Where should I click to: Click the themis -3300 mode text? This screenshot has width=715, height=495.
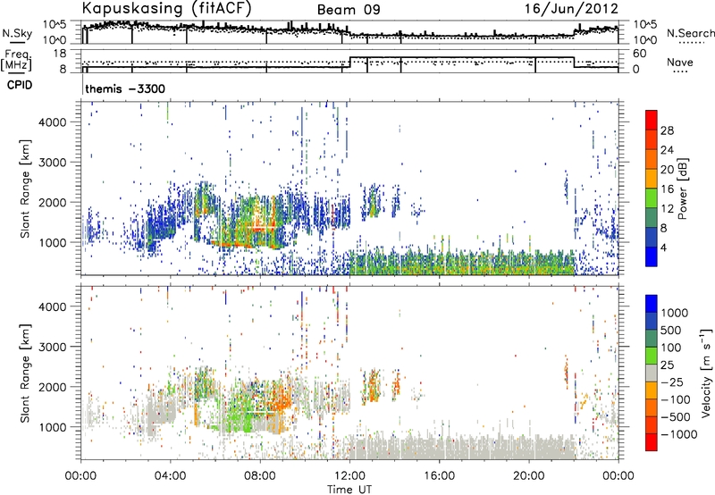[x=125, y=88]
